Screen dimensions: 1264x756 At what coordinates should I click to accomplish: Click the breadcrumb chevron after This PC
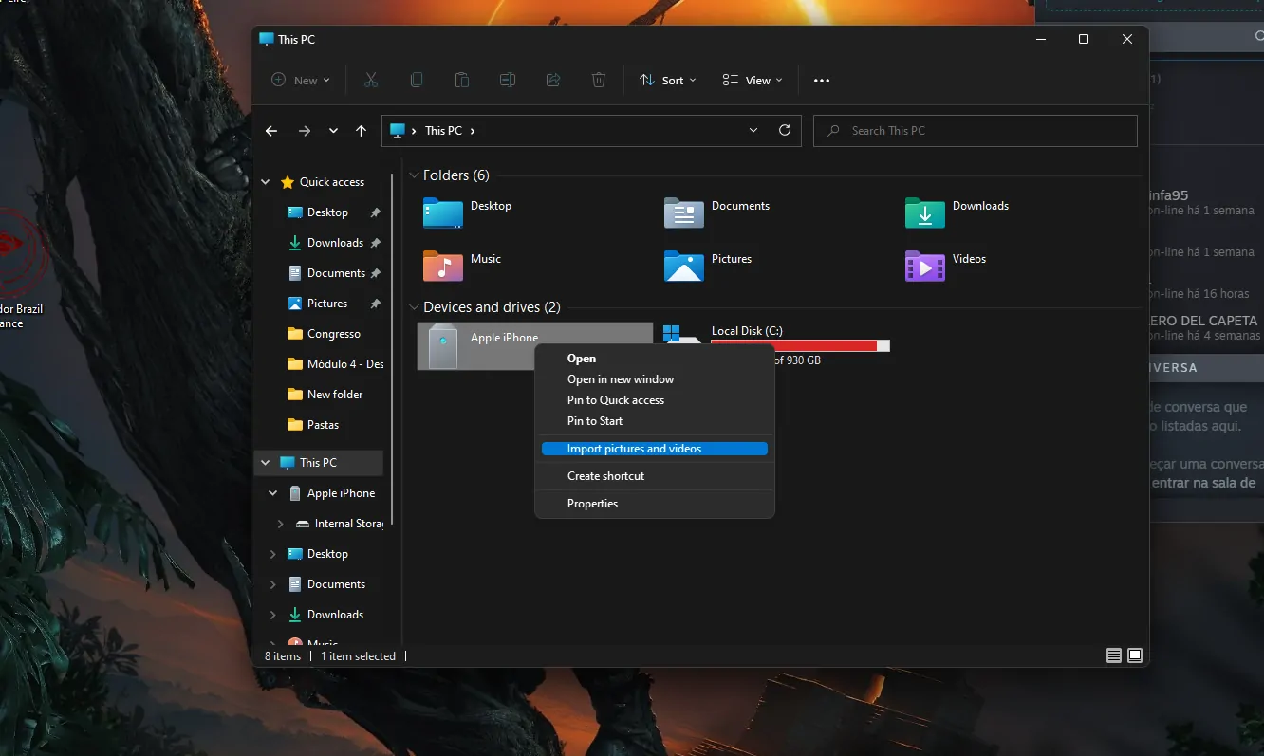pyautogui.click(x=473, y=131)
